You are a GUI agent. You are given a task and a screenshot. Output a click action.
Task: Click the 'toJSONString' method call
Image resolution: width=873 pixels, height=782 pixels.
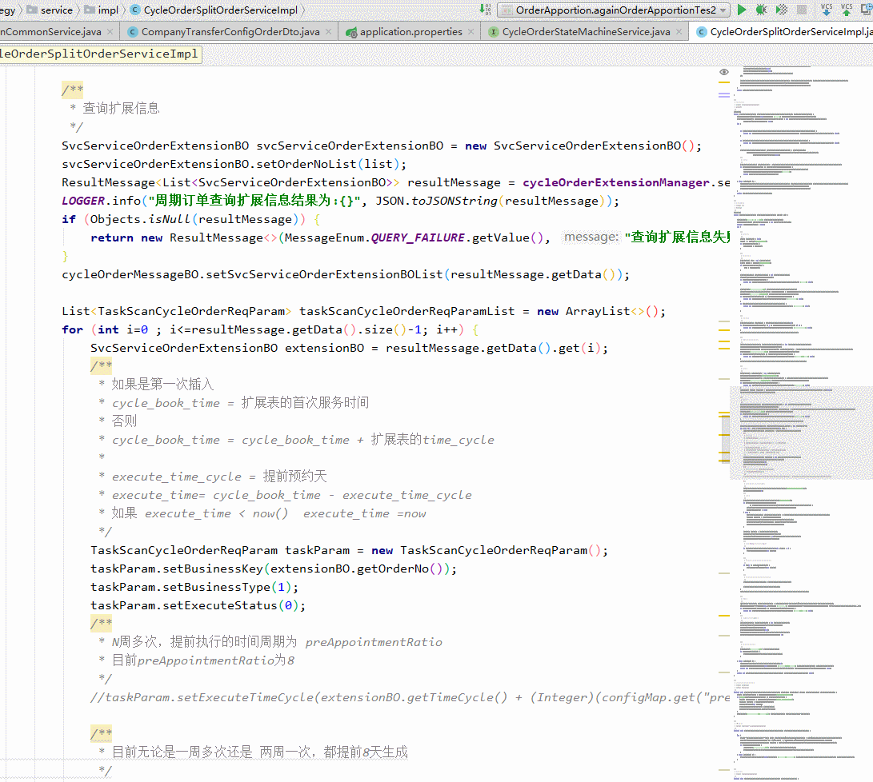click(x=455, y=201)
